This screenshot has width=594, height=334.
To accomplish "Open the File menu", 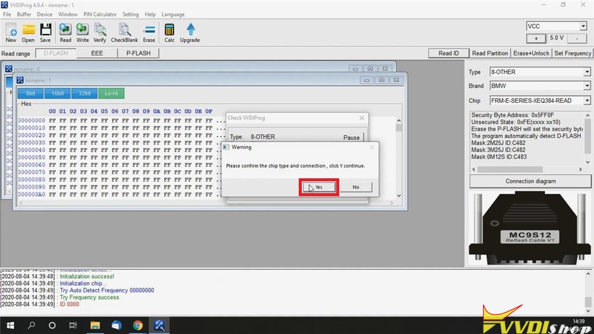I will point(7,14).
